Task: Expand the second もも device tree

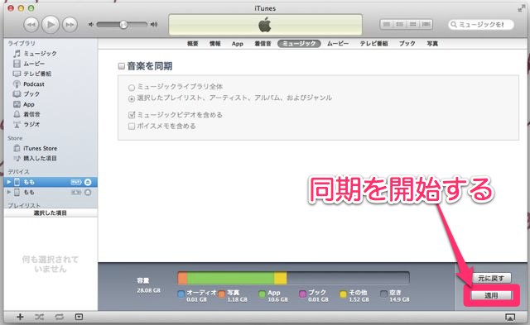Action: pyautogui.click(x=9, y=192)
